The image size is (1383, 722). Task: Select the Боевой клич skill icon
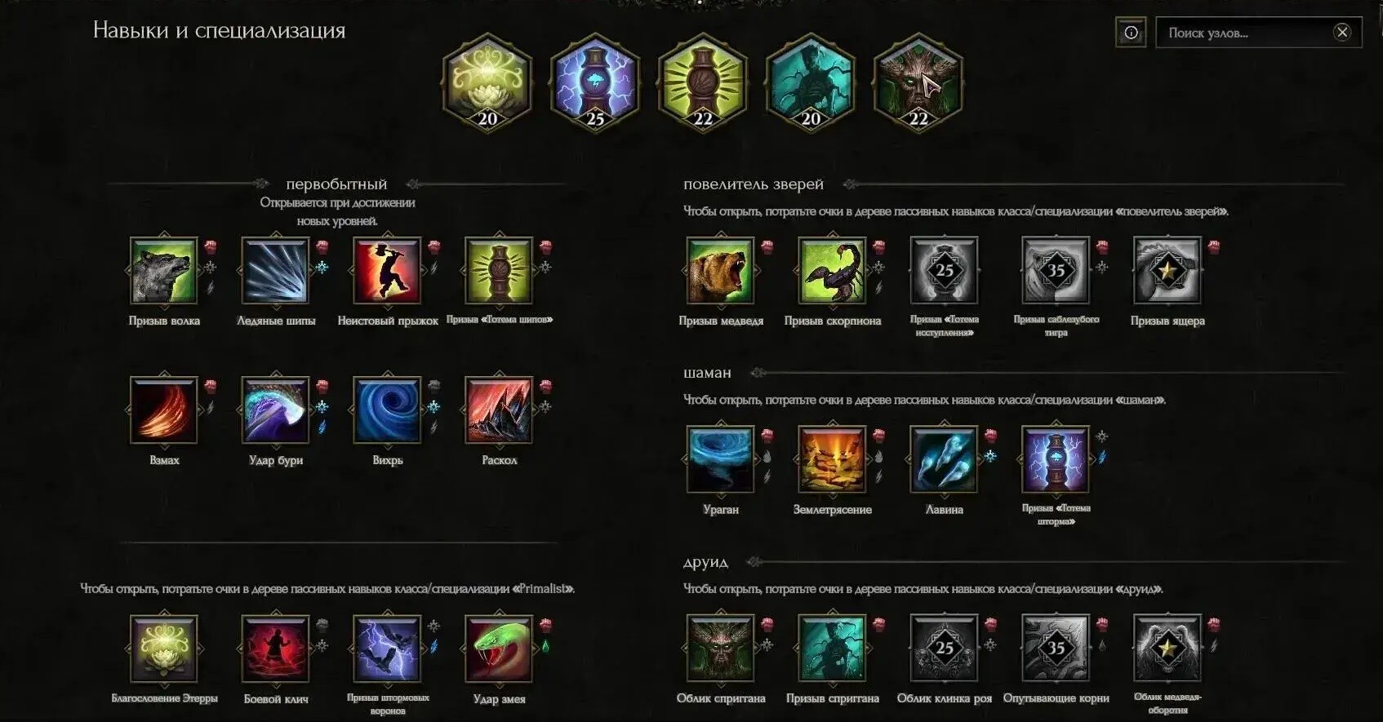[276, 649]
